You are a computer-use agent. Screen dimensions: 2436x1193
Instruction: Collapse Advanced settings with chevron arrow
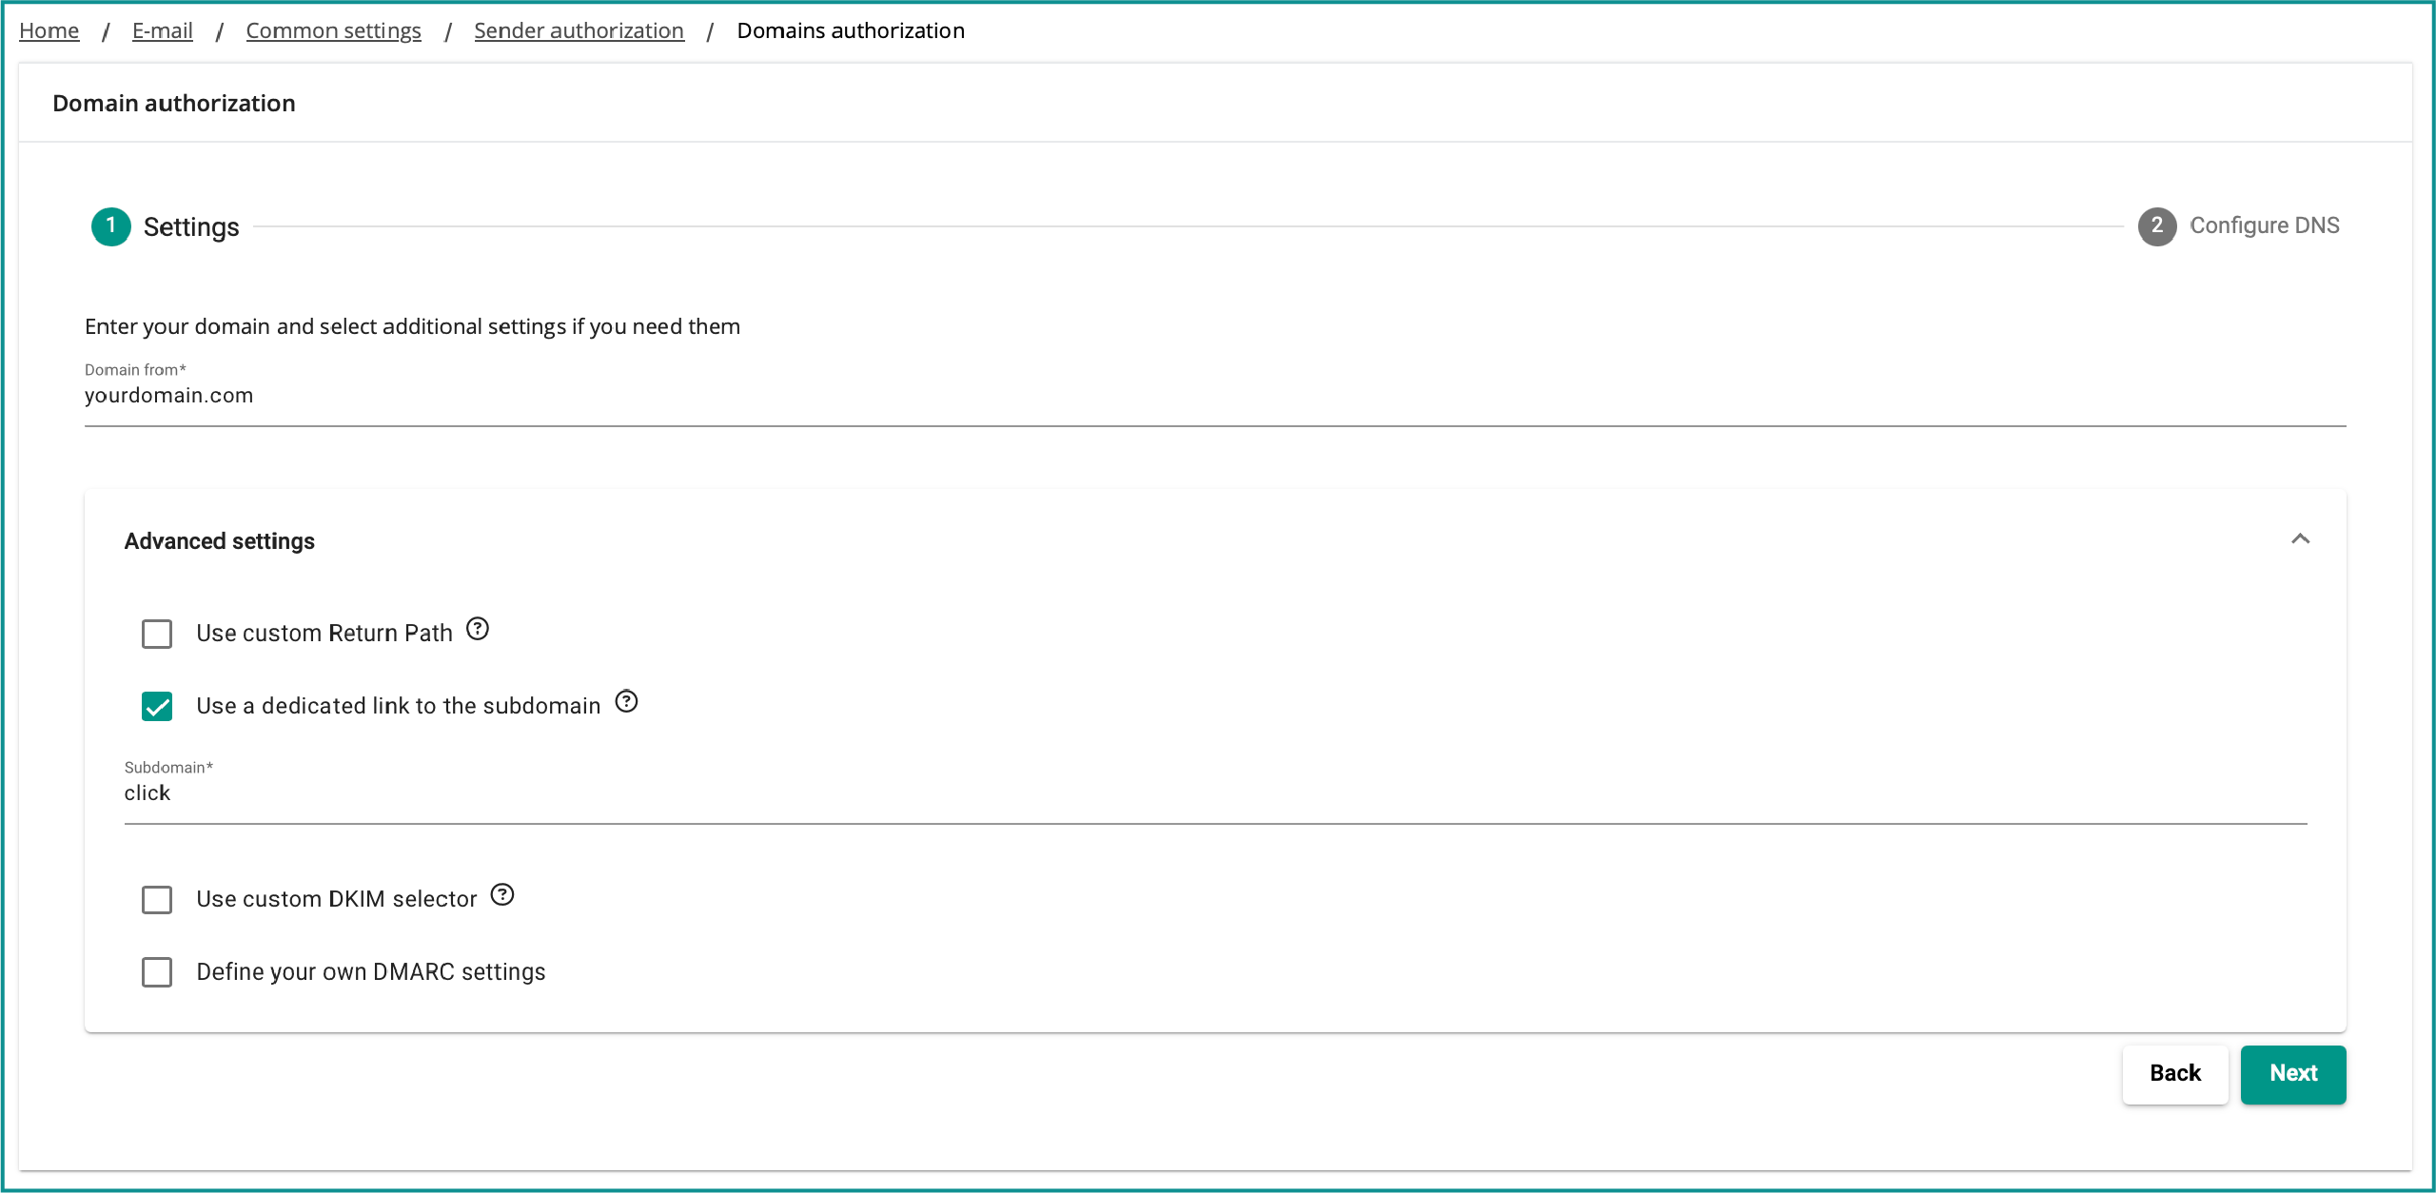2300,539
